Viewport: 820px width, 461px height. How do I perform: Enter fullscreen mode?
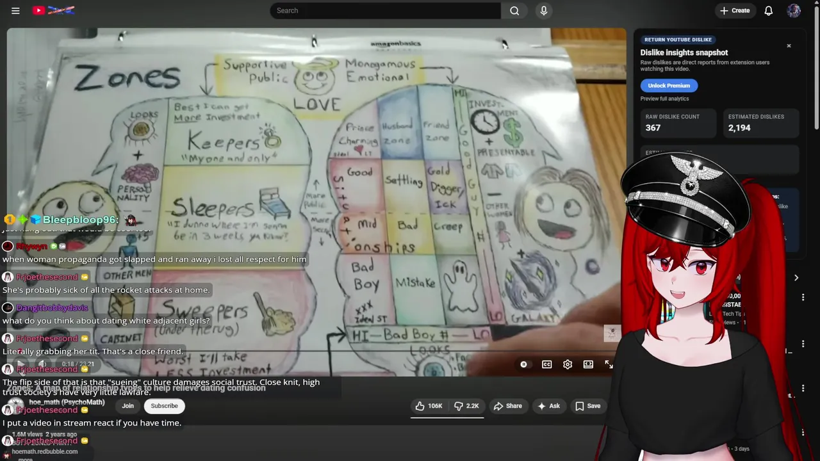tap(609, 364)
